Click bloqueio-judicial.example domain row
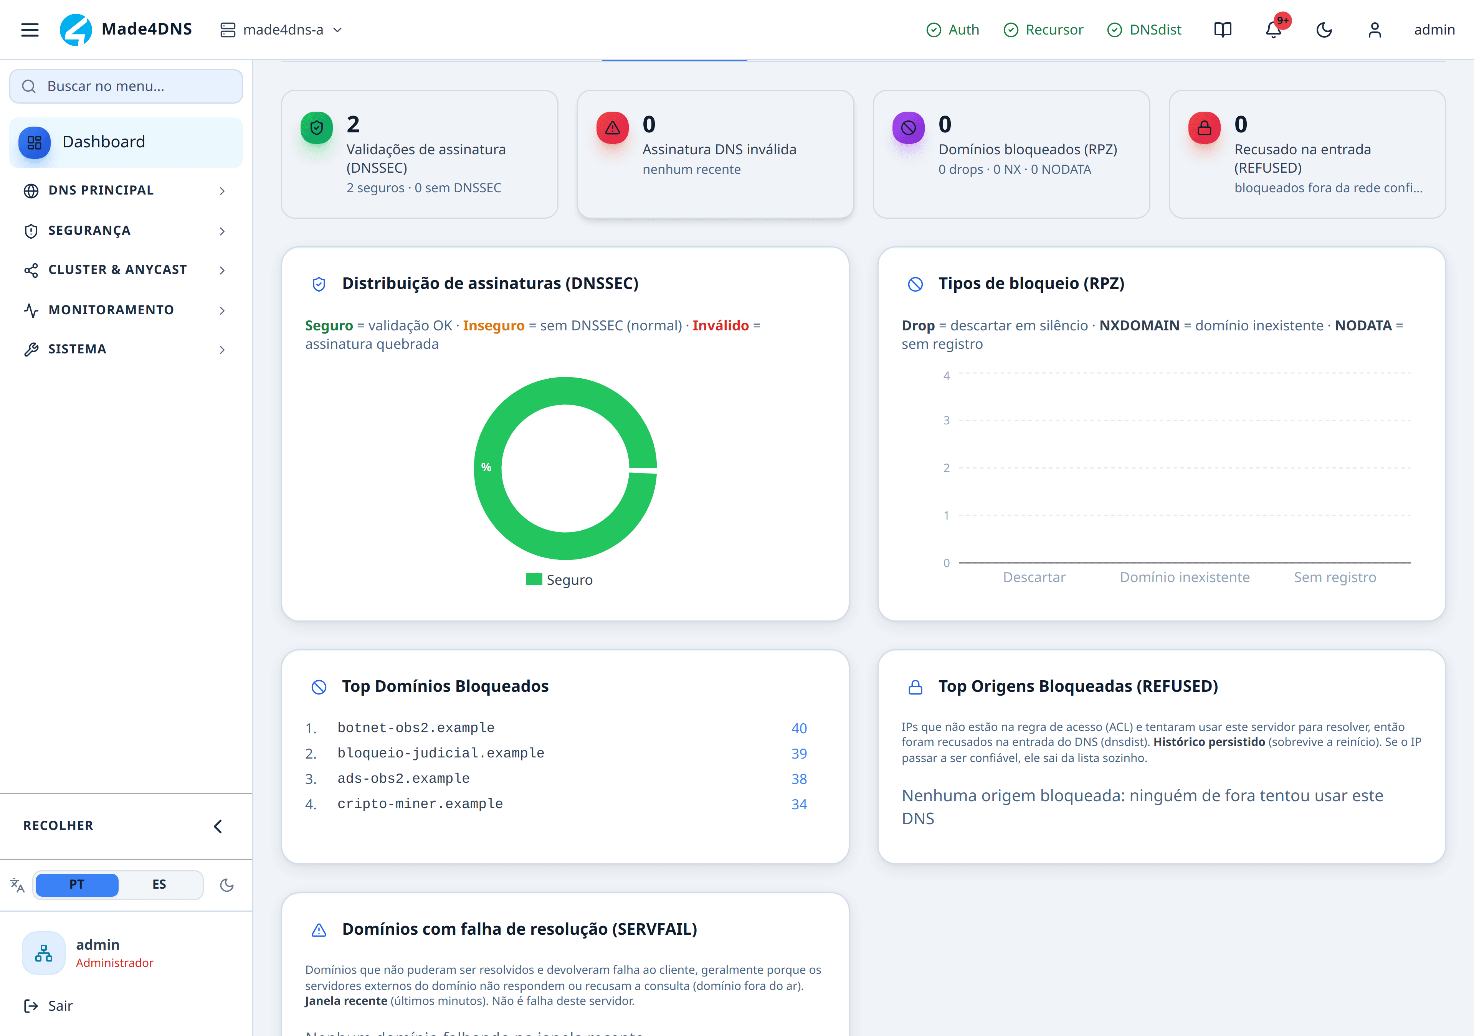 pyautogui.click(x=556, y=753)
